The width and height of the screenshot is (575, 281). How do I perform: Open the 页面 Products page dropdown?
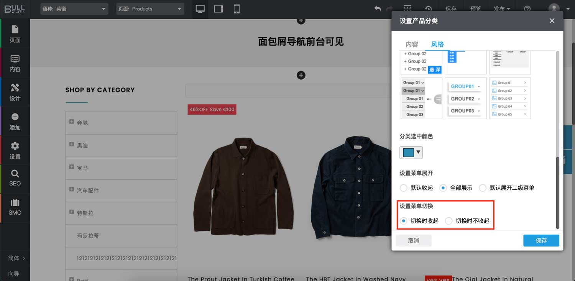point(150,9)
